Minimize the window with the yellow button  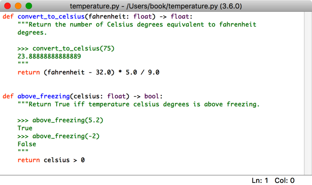(x=18, y=6)
